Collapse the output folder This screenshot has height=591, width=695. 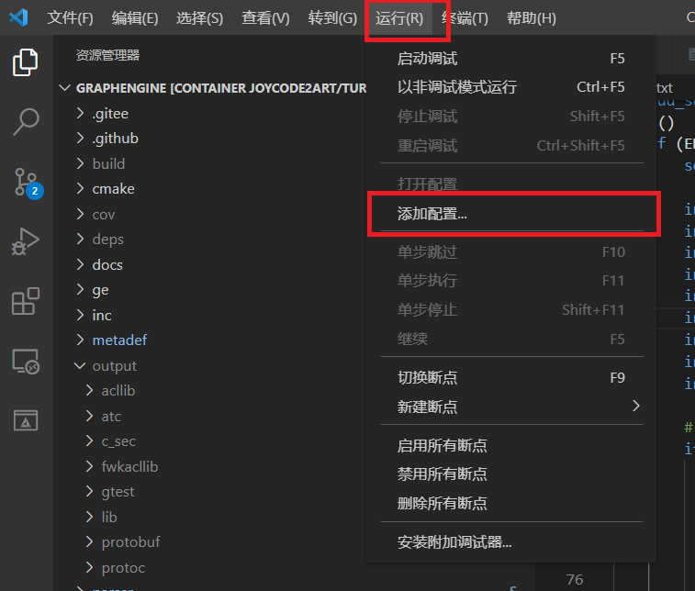(114, 365)
